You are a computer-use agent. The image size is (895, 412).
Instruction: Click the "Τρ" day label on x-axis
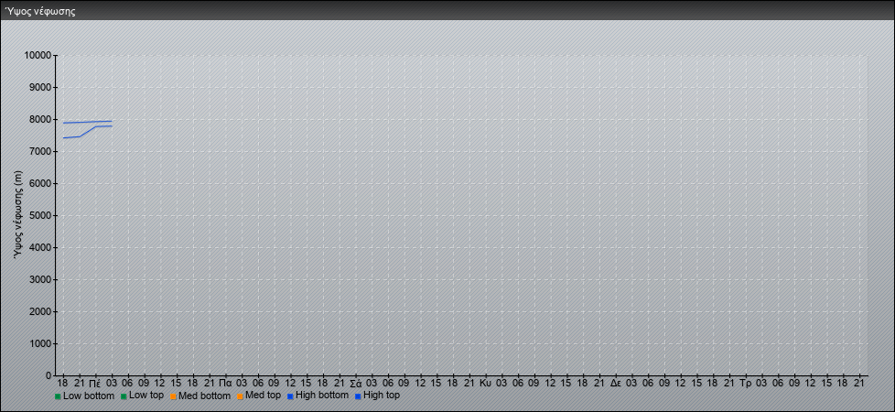[746, 383]
